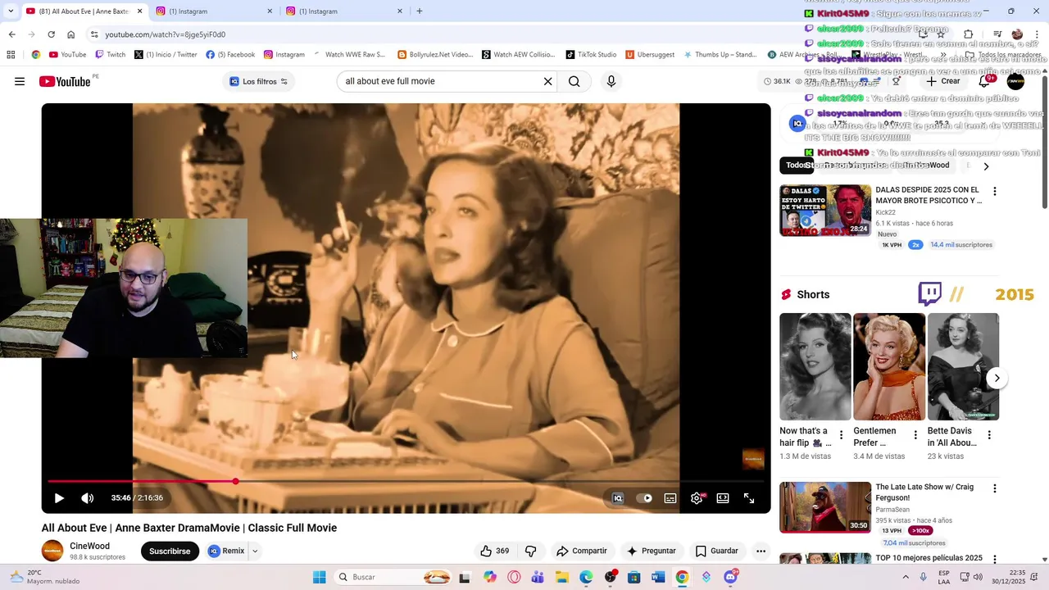Toggle subtitles in the player
Viewport: 1049px width, 590px height.
click(x=670, y=497)
